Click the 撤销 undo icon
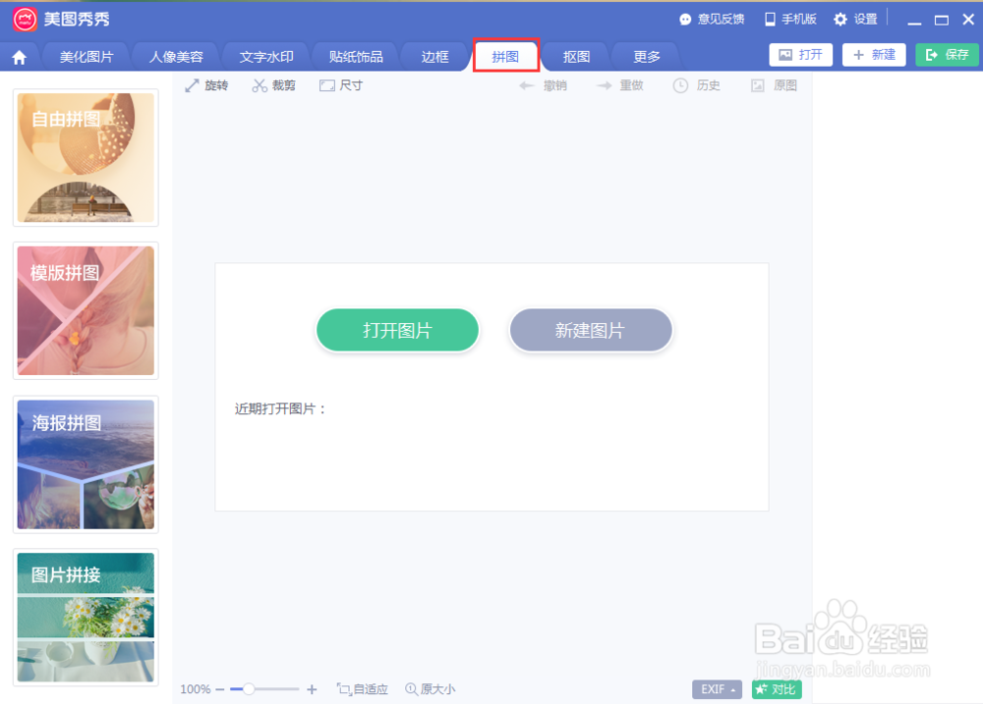Screen dimensions: 983x704 [x=543, y=85]
